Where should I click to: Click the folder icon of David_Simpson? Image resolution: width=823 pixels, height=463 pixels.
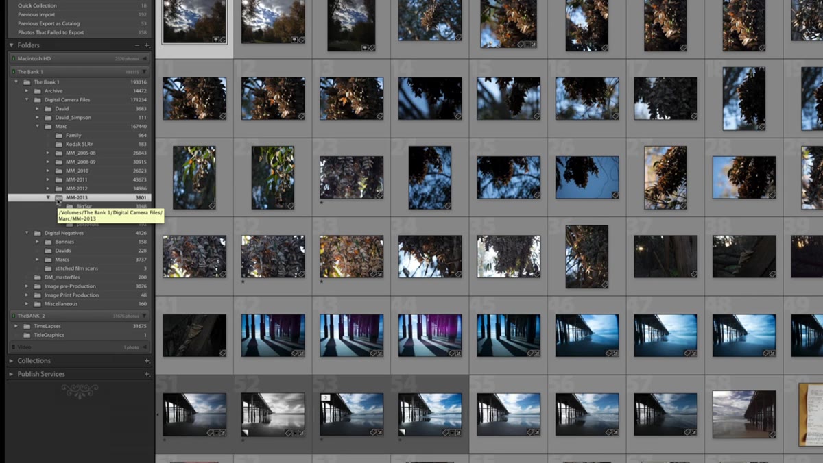pyautogui.click(x=49, y=118)
